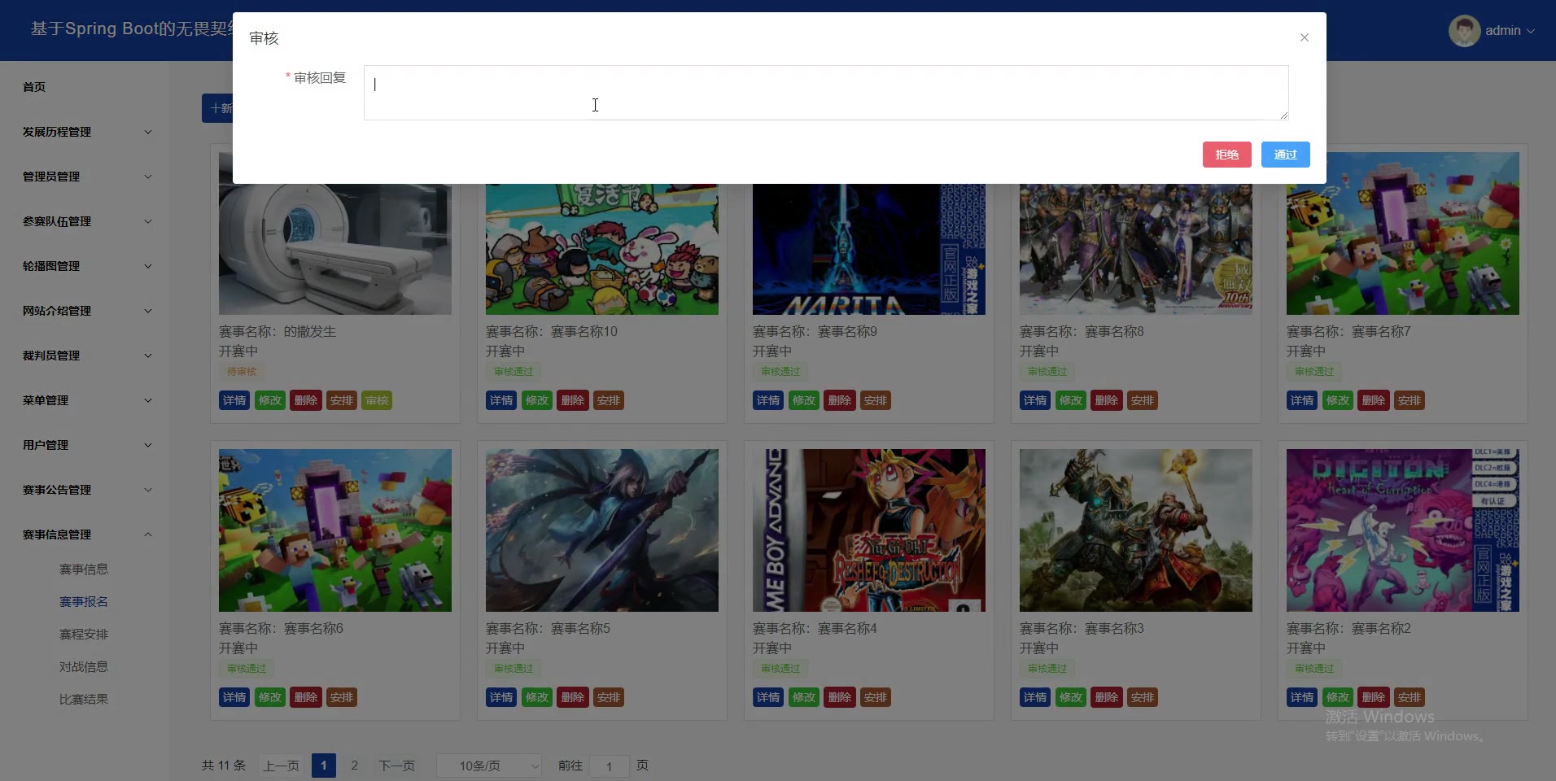Open the admin avatar in the header
The width and height of the screenshot is (1556, 781).
pyautogui.click(x=1464, y=31)
